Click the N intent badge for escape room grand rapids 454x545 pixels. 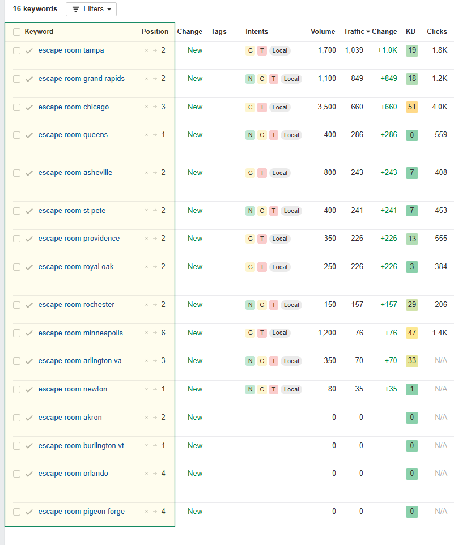pos(251,79)
